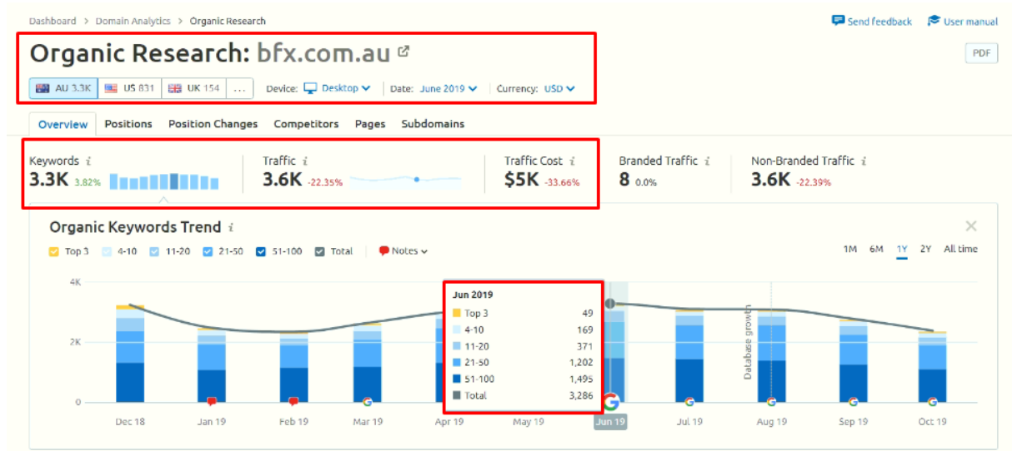Toggle the Total line checkbox
Image resolution: width=1012 pixels, height=451 pixels.
pos(320,251)
